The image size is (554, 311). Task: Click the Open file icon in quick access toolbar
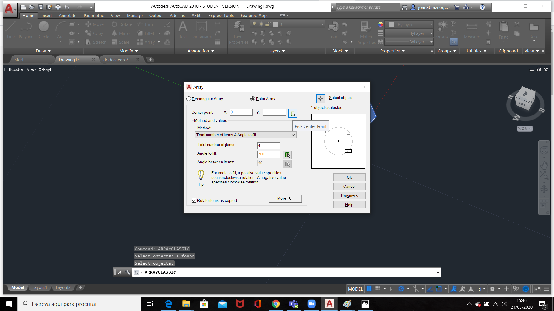[x=32, y=7]
